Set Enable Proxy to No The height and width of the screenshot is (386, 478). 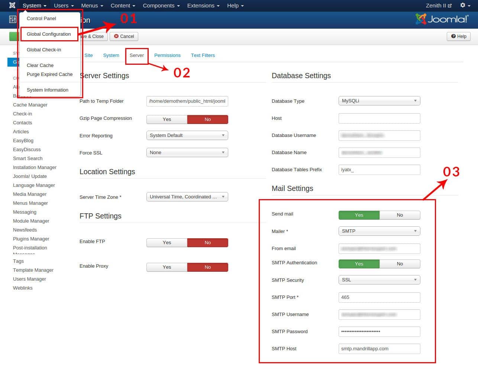point(208,267)
